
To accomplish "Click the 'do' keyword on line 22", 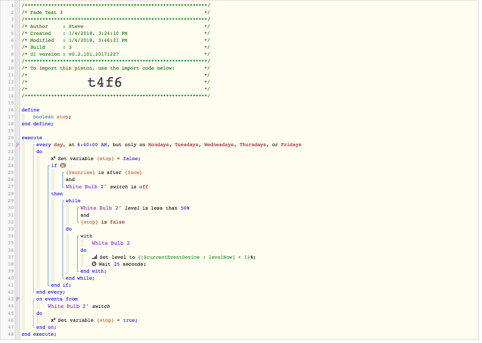I will [39, 152].
